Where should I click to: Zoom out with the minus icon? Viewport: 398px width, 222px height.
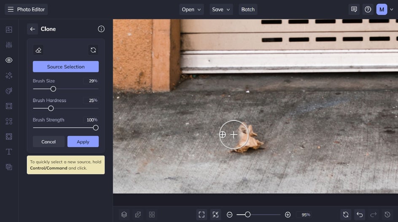229,215
